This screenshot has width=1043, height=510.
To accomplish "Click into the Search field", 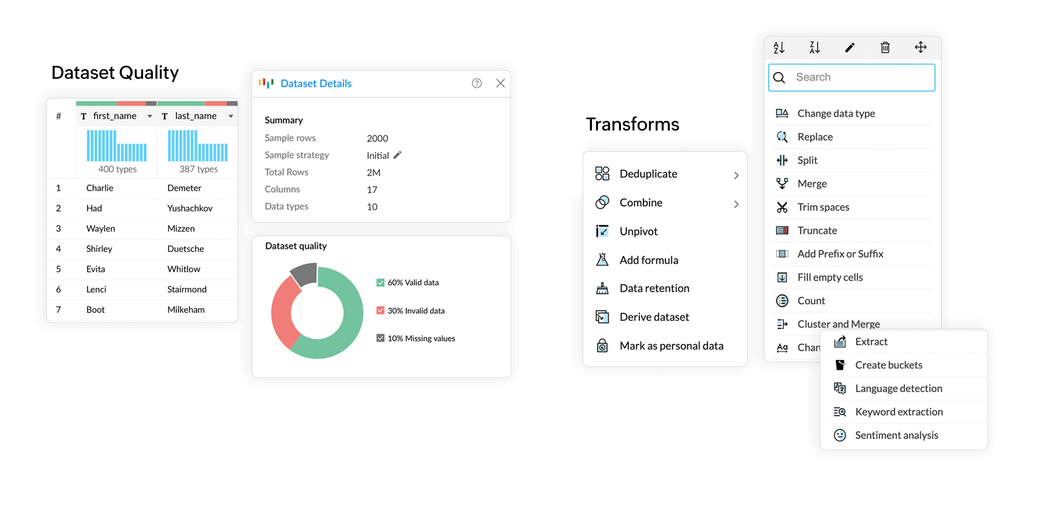I will pyautogui.click(x=860, y=77).
